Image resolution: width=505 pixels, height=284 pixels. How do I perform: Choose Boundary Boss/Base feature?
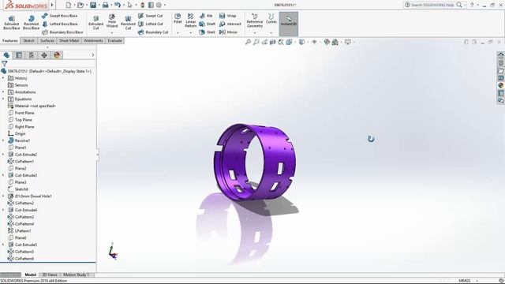coord(62,32)
